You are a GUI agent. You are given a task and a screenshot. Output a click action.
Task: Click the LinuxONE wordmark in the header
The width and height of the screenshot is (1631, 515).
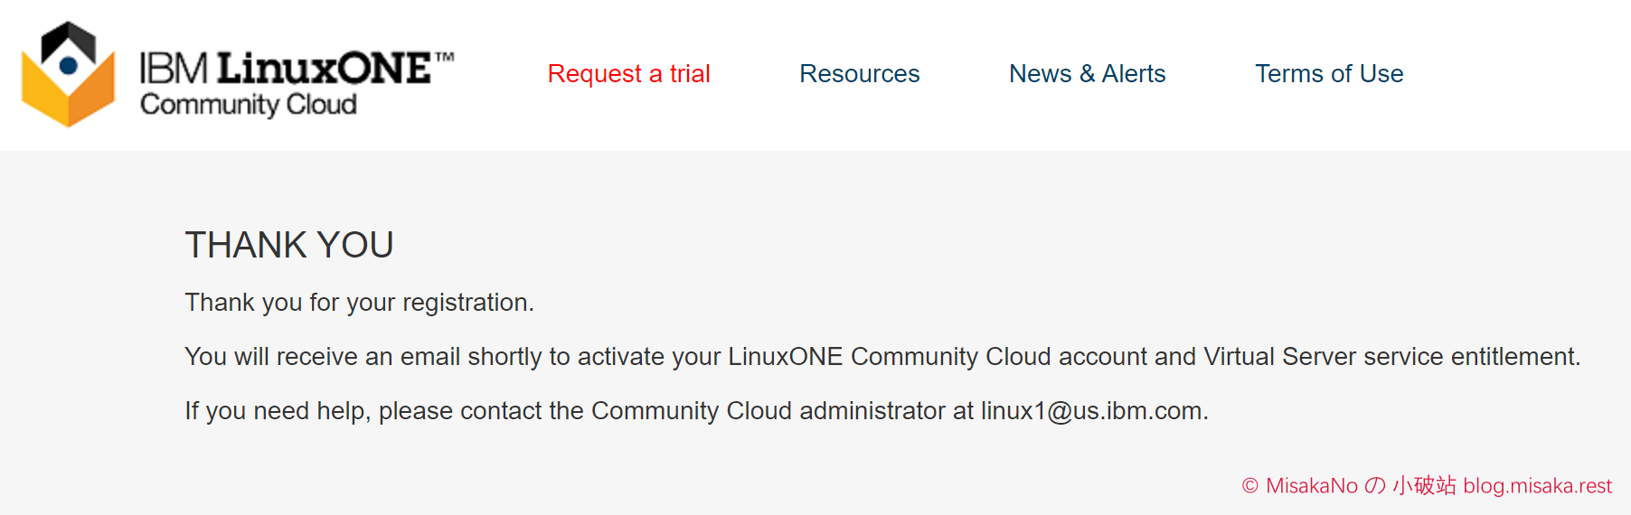click(324, 69)
